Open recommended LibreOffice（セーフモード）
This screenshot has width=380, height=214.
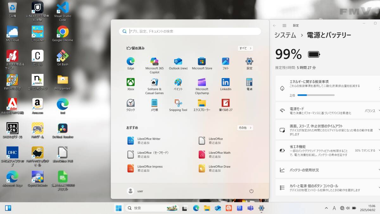[x=148, y=155]
